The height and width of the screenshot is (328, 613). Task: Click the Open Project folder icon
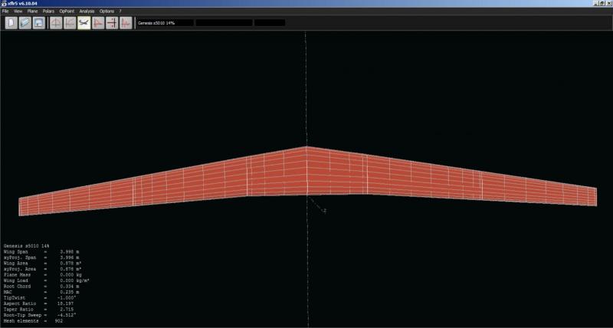click(25, 23)
